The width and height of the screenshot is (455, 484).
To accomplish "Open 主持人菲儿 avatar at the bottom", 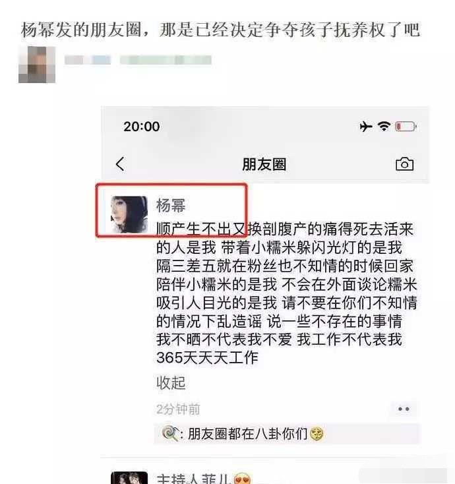I will (x=129, y=477).
